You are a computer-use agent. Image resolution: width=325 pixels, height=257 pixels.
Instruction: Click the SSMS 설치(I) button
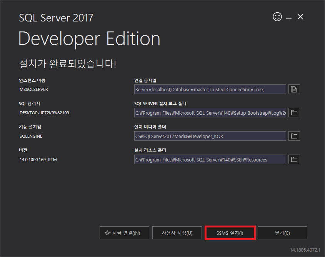coord(230,233)
